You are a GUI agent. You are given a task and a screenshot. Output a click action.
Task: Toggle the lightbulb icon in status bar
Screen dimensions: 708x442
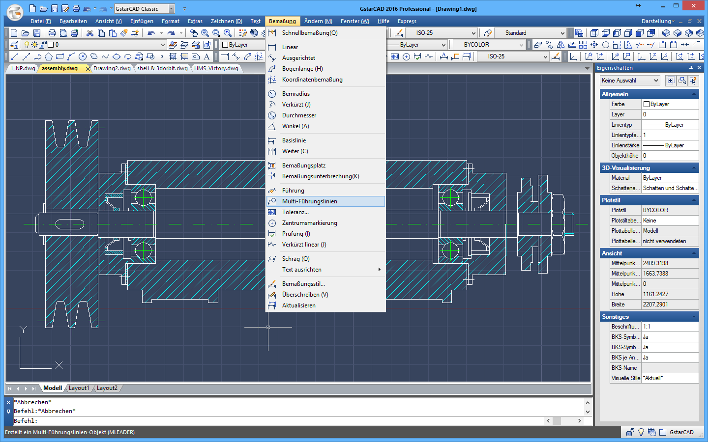[641, 432]
